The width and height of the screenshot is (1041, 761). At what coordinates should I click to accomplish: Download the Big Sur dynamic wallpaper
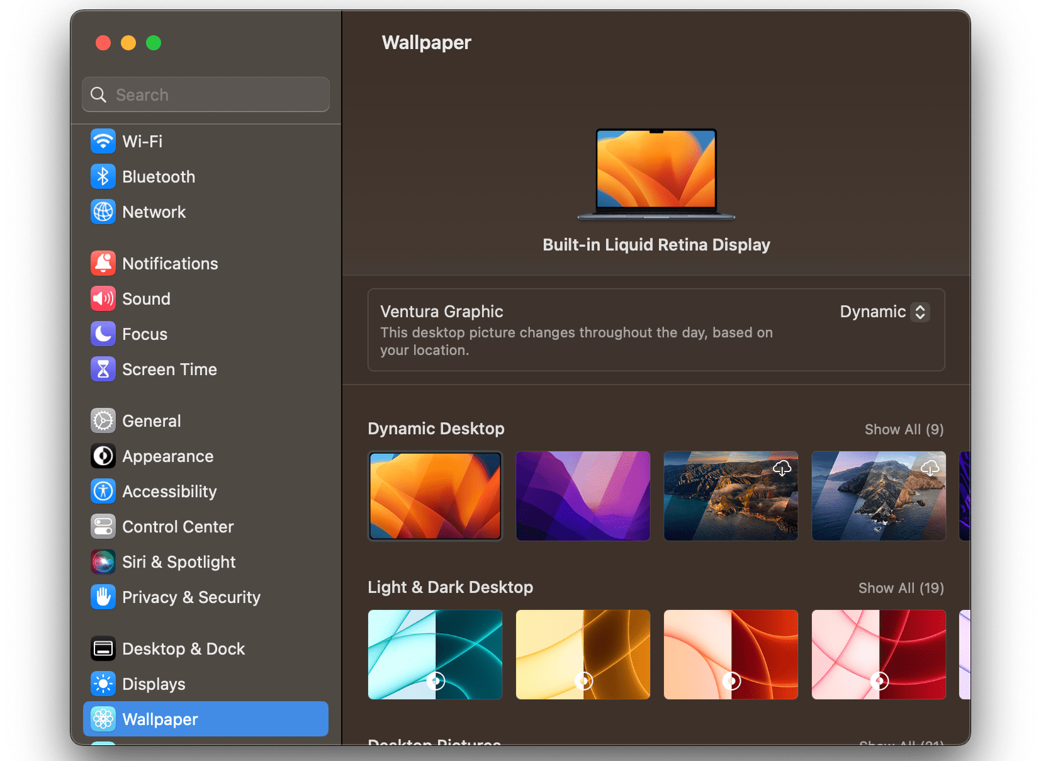pyautogui.click(x=782, y=468)
